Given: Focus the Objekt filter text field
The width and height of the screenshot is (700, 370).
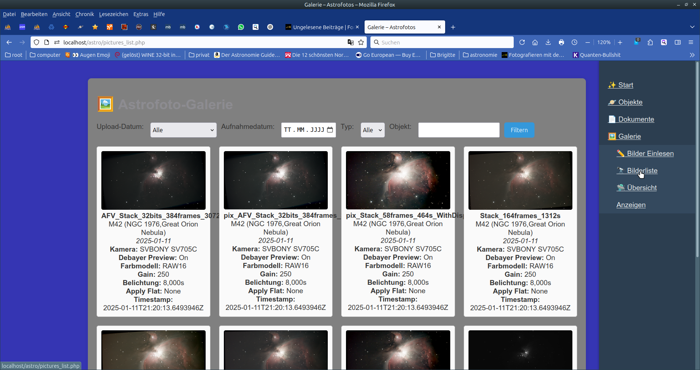Looking at the screenshot, I should coord(459,130).
